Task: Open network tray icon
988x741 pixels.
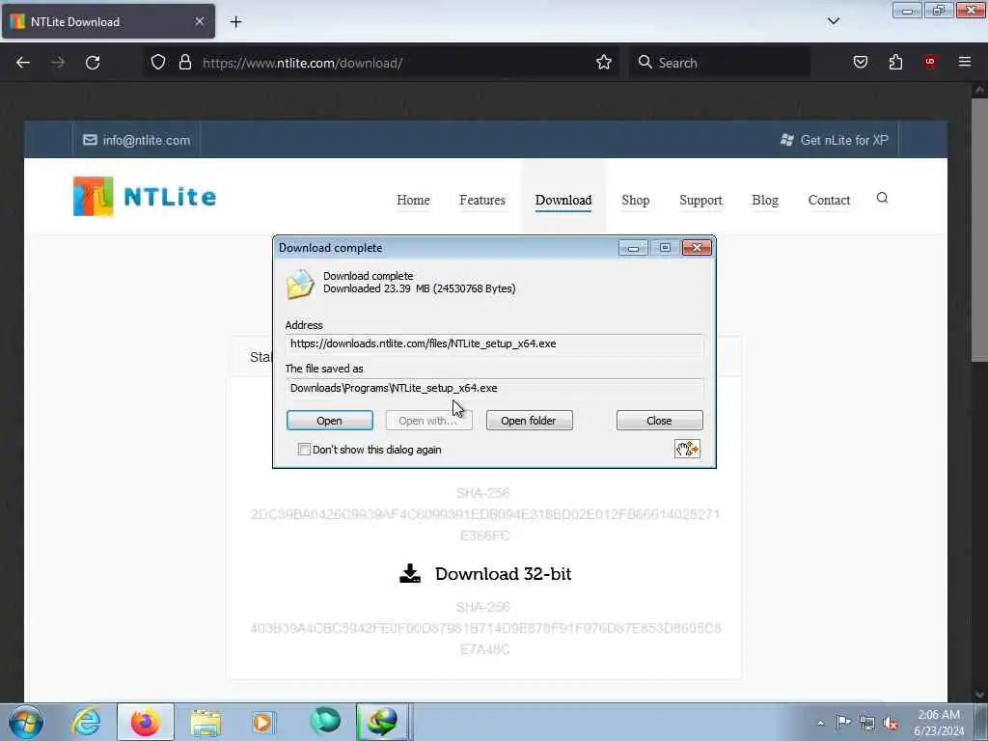Action: [867, 723]
